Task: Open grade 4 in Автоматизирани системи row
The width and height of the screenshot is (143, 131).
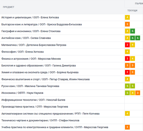Action: click(127, 113)
